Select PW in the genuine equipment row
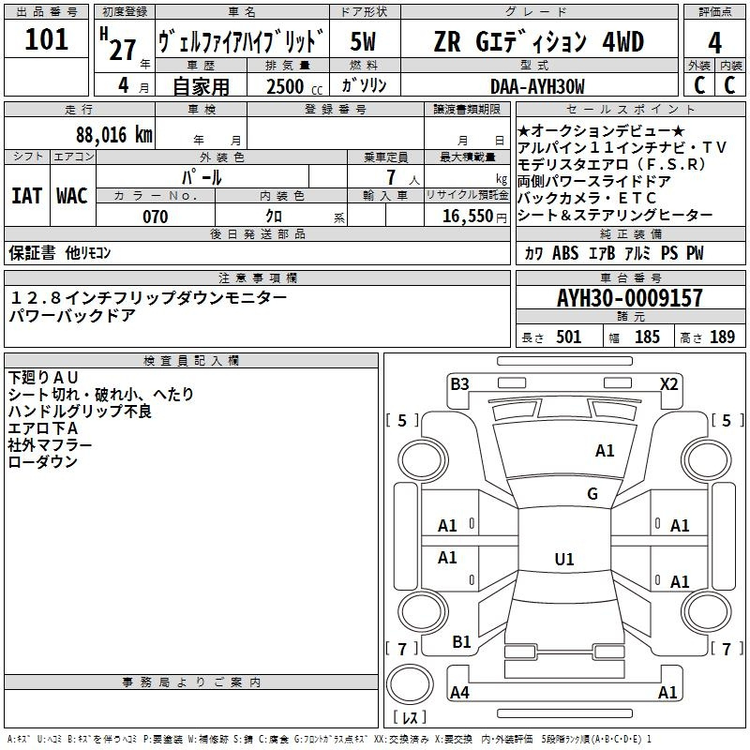The width and height of the screenshot is (750, 750). tap(695, 253)
